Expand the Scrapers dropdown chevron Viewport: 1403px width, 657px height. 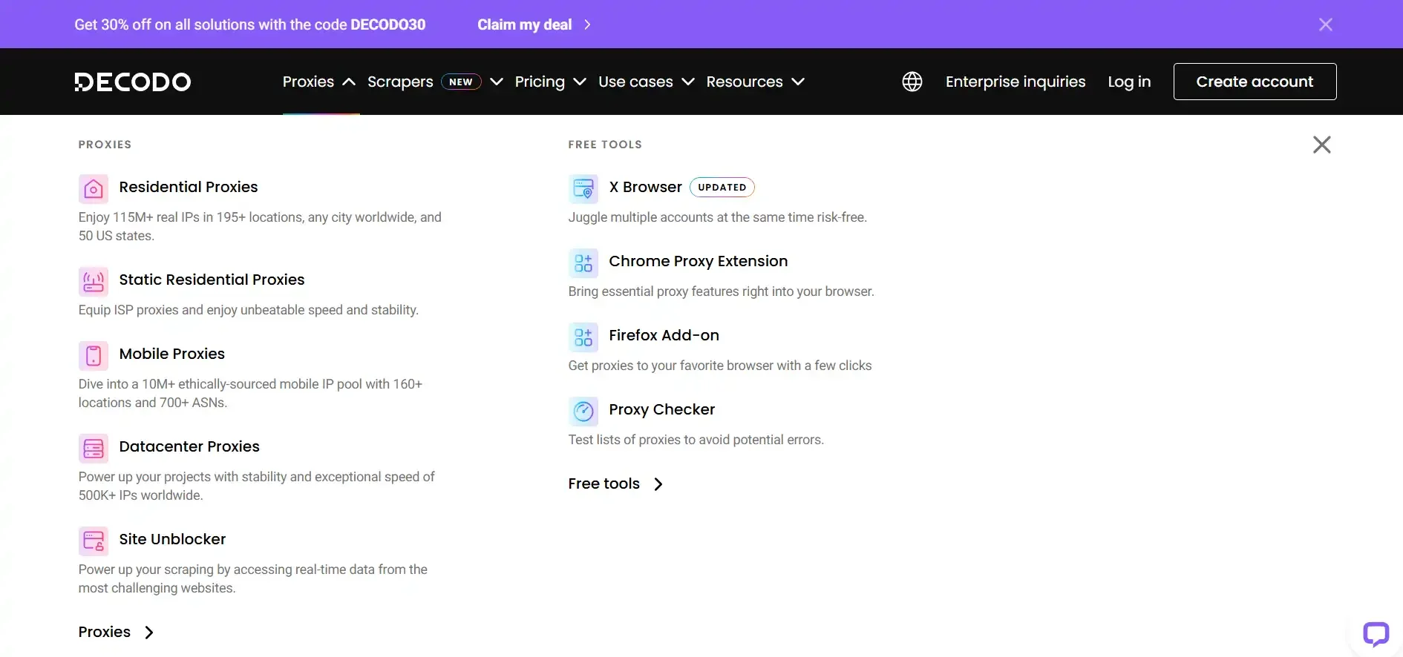(497, 82)
